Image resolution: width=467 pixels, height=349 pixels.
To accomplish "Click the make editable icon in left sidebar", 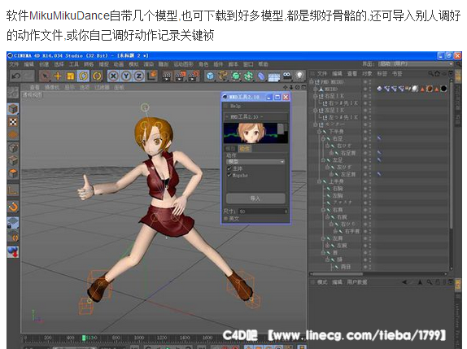I will (13, 93).
